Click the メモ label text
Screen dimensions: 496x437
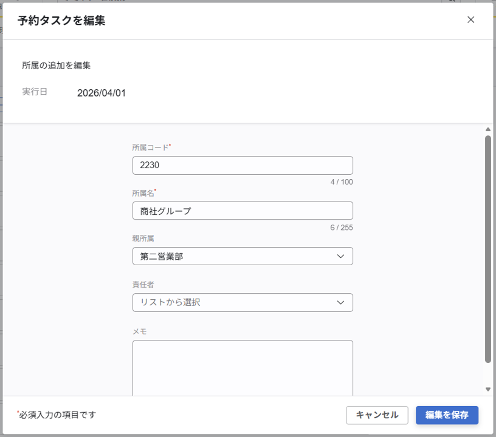(x=139, y=331)
